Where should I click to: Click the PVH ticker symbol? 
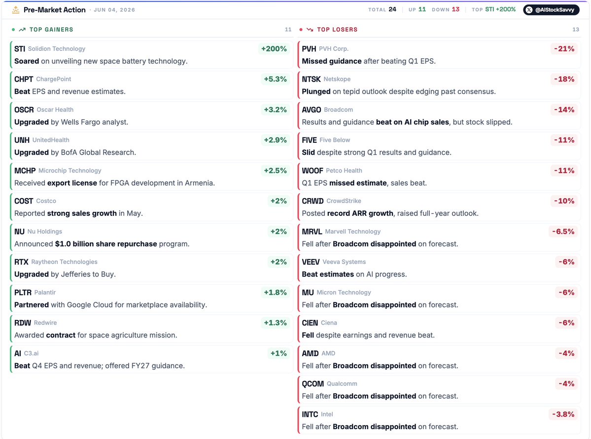[x=309, y=49]
